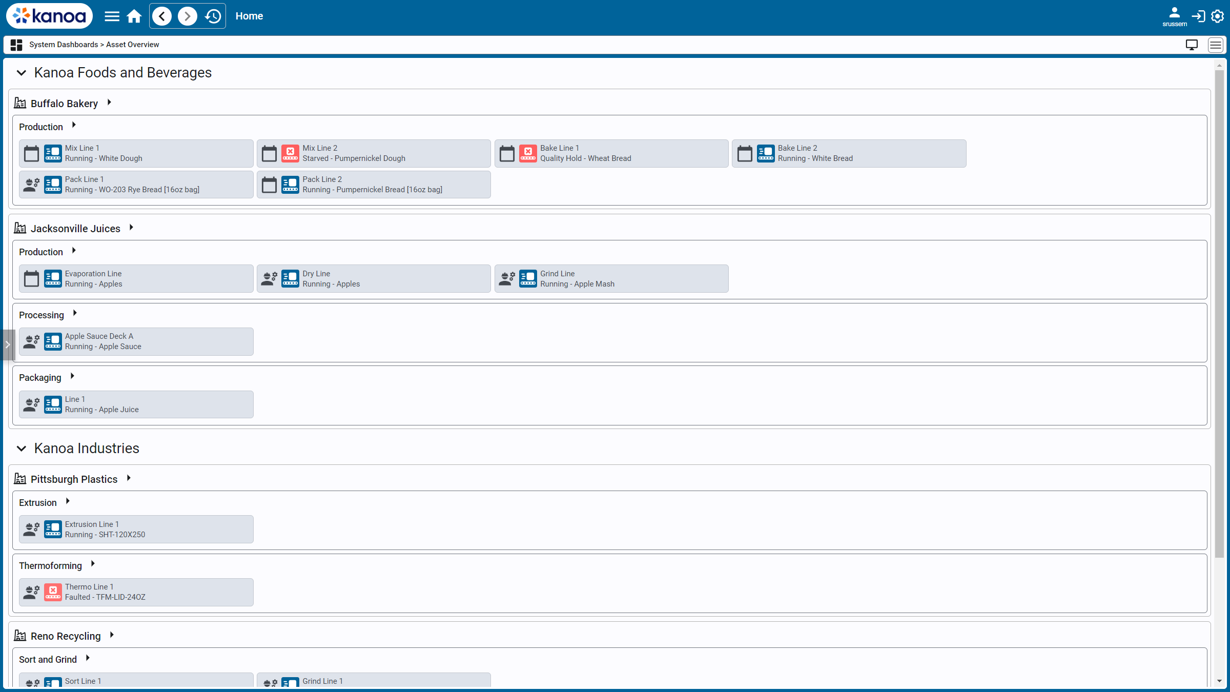Click the vertical scrollbar down arrow

tap(1219, 681)
